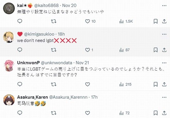
Task: View analytics showing 215 views
Action: tap(125, 84)
